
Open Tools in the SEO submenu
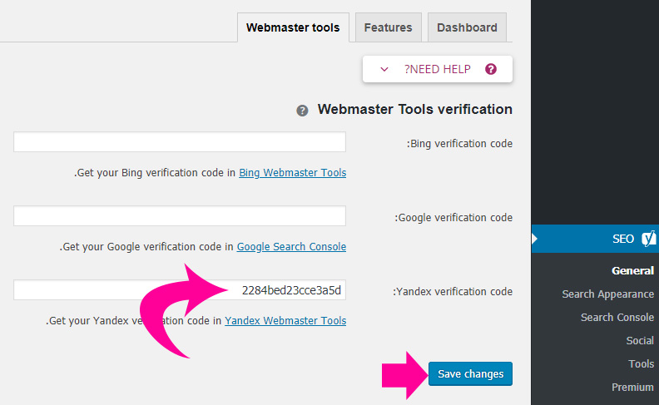tap(641, 363)
